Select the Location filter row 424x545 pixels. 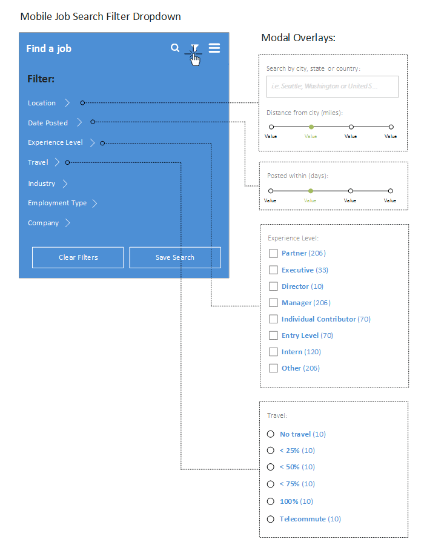(x=49, y=103)
